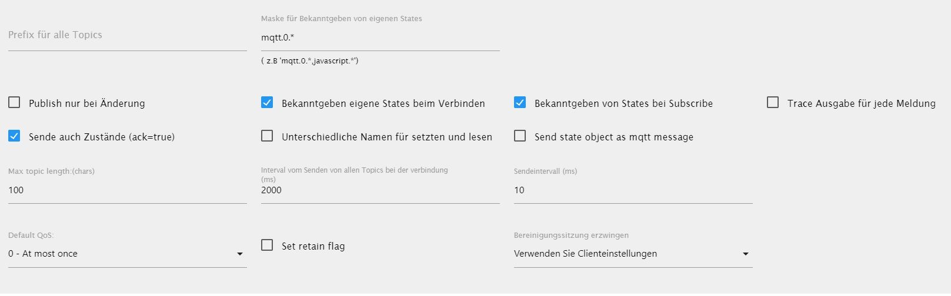
Task: Open the Default QoS dropdown
Action: (x=128, y=254)
